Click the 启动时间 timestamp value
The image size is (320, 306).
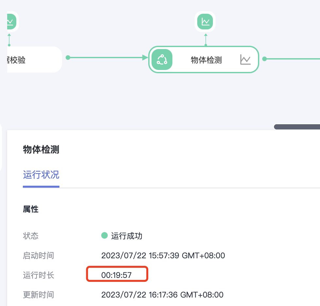(x=163, y=255)
